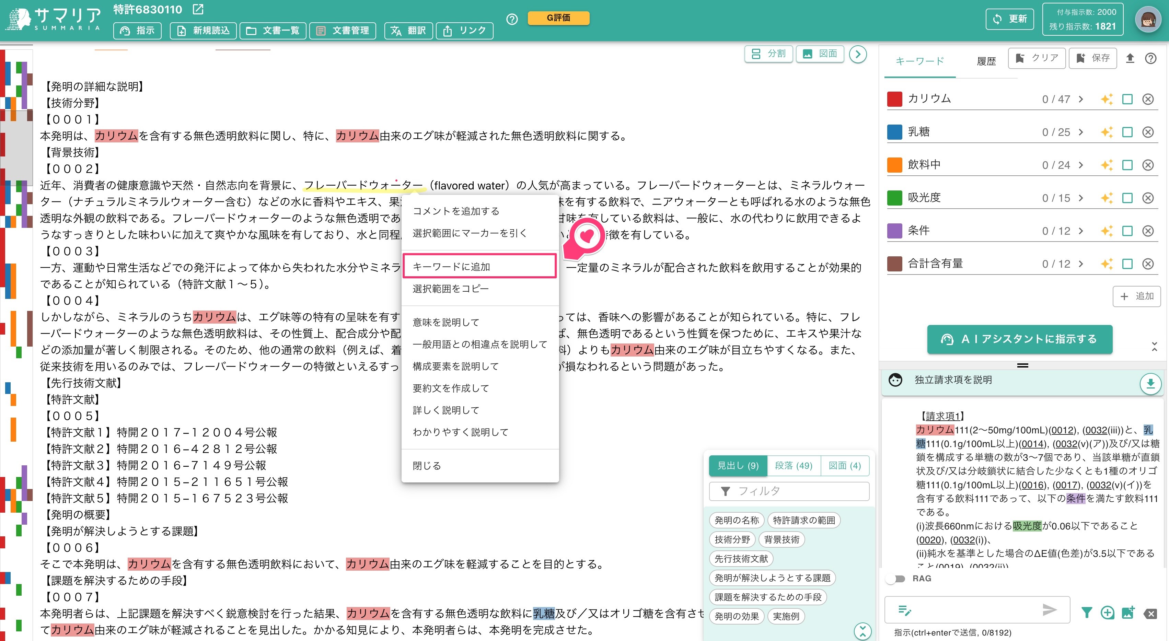Click the AI sparkle icon for カリウム
This screenshot has height=641, width=1169.
[x=1107, y=99]
